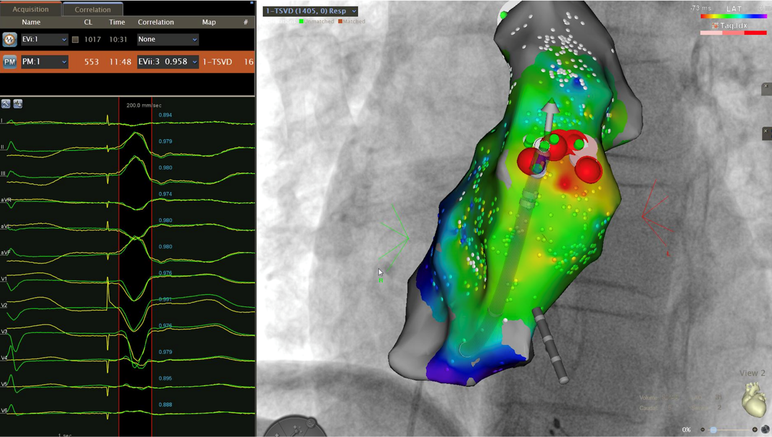Click the zoom-out minus icon at bottom right
The image size is (772, 437).
pyautogui.click(x=702, y=430)
